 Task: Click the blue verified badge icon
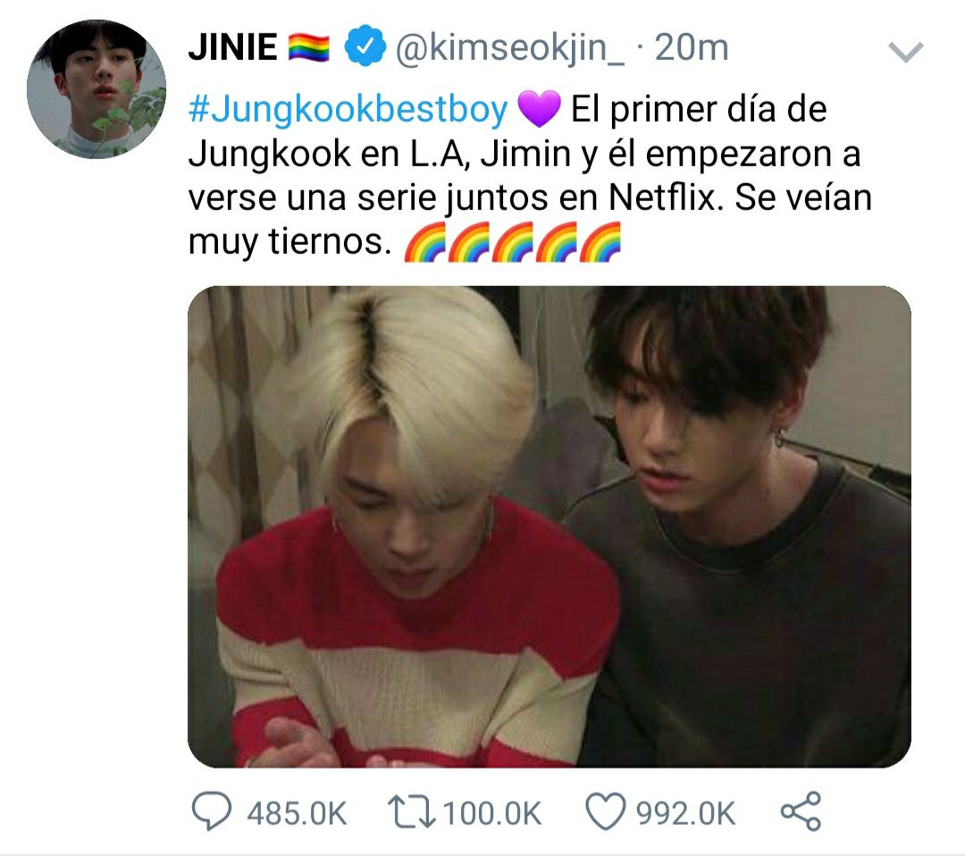(365, 46)
